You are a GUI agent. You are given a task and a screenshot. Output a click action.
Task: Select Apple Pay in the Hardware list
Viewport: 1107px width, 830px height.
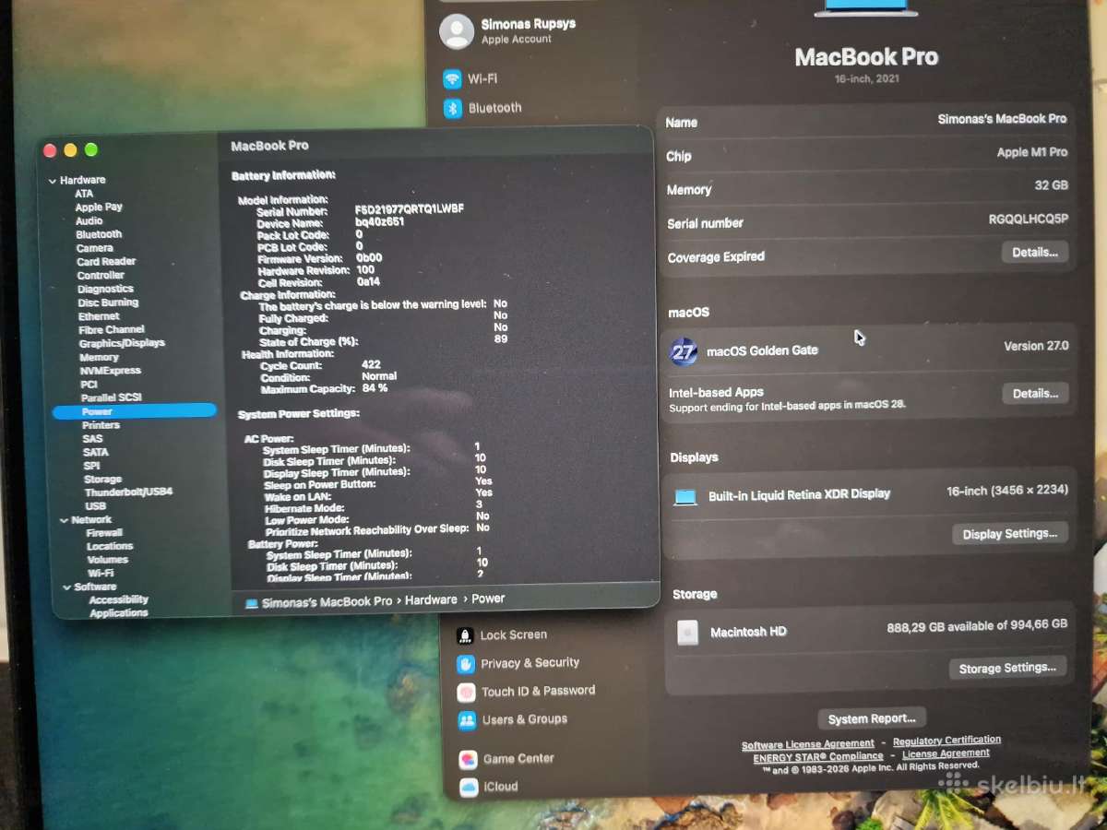[x=99, y=207]
